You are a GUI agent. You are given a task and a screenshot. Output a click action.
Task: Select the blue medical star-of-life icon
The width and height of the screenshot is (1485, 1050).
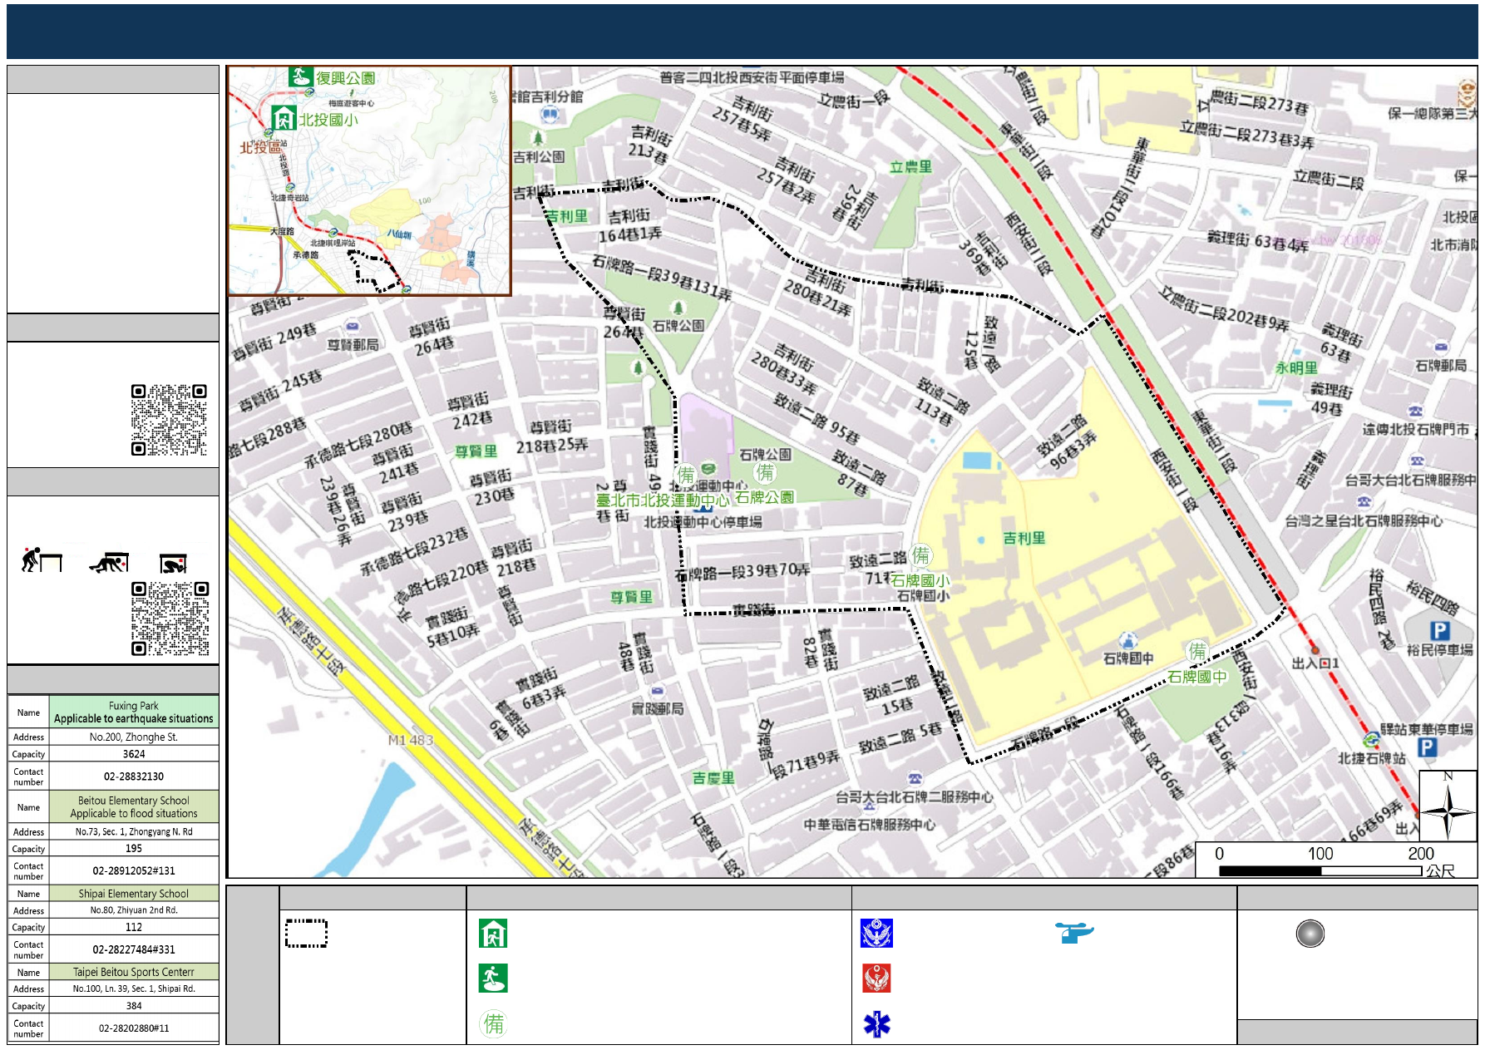(x=876, y=1024)
